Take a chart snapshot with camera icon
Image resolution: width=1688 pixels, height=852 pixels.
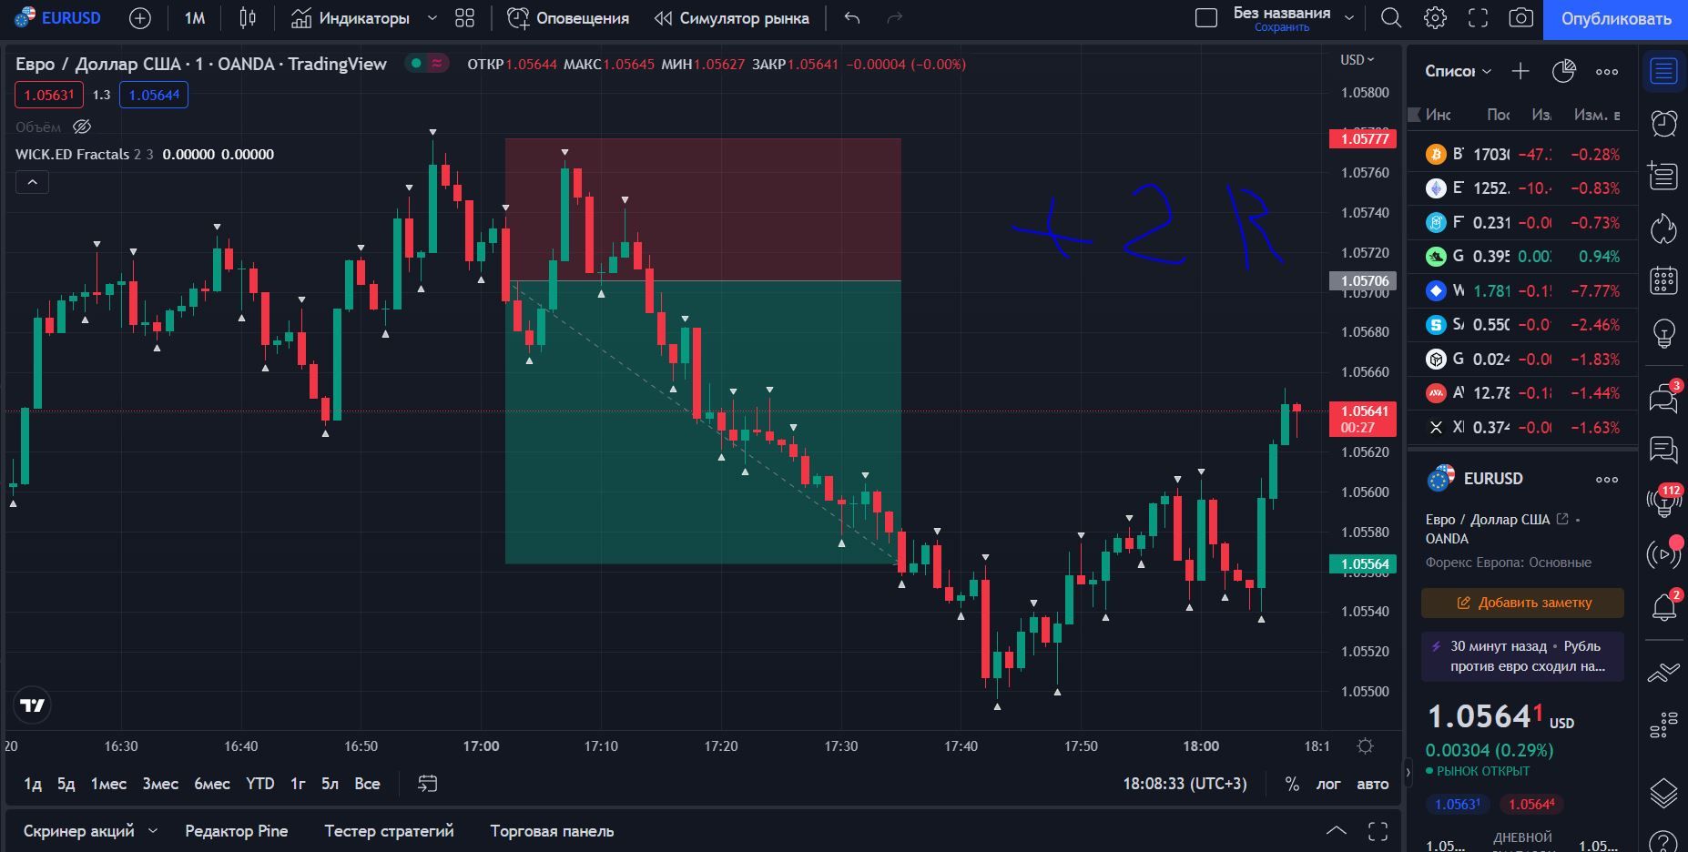pyautogui.click(x=1520, y=18)
